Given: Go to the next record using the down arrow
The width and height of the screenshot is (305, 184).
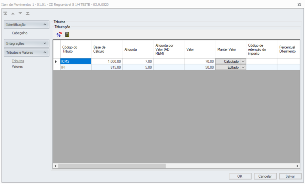Looking at the screenshot, I should pos(20,13).
